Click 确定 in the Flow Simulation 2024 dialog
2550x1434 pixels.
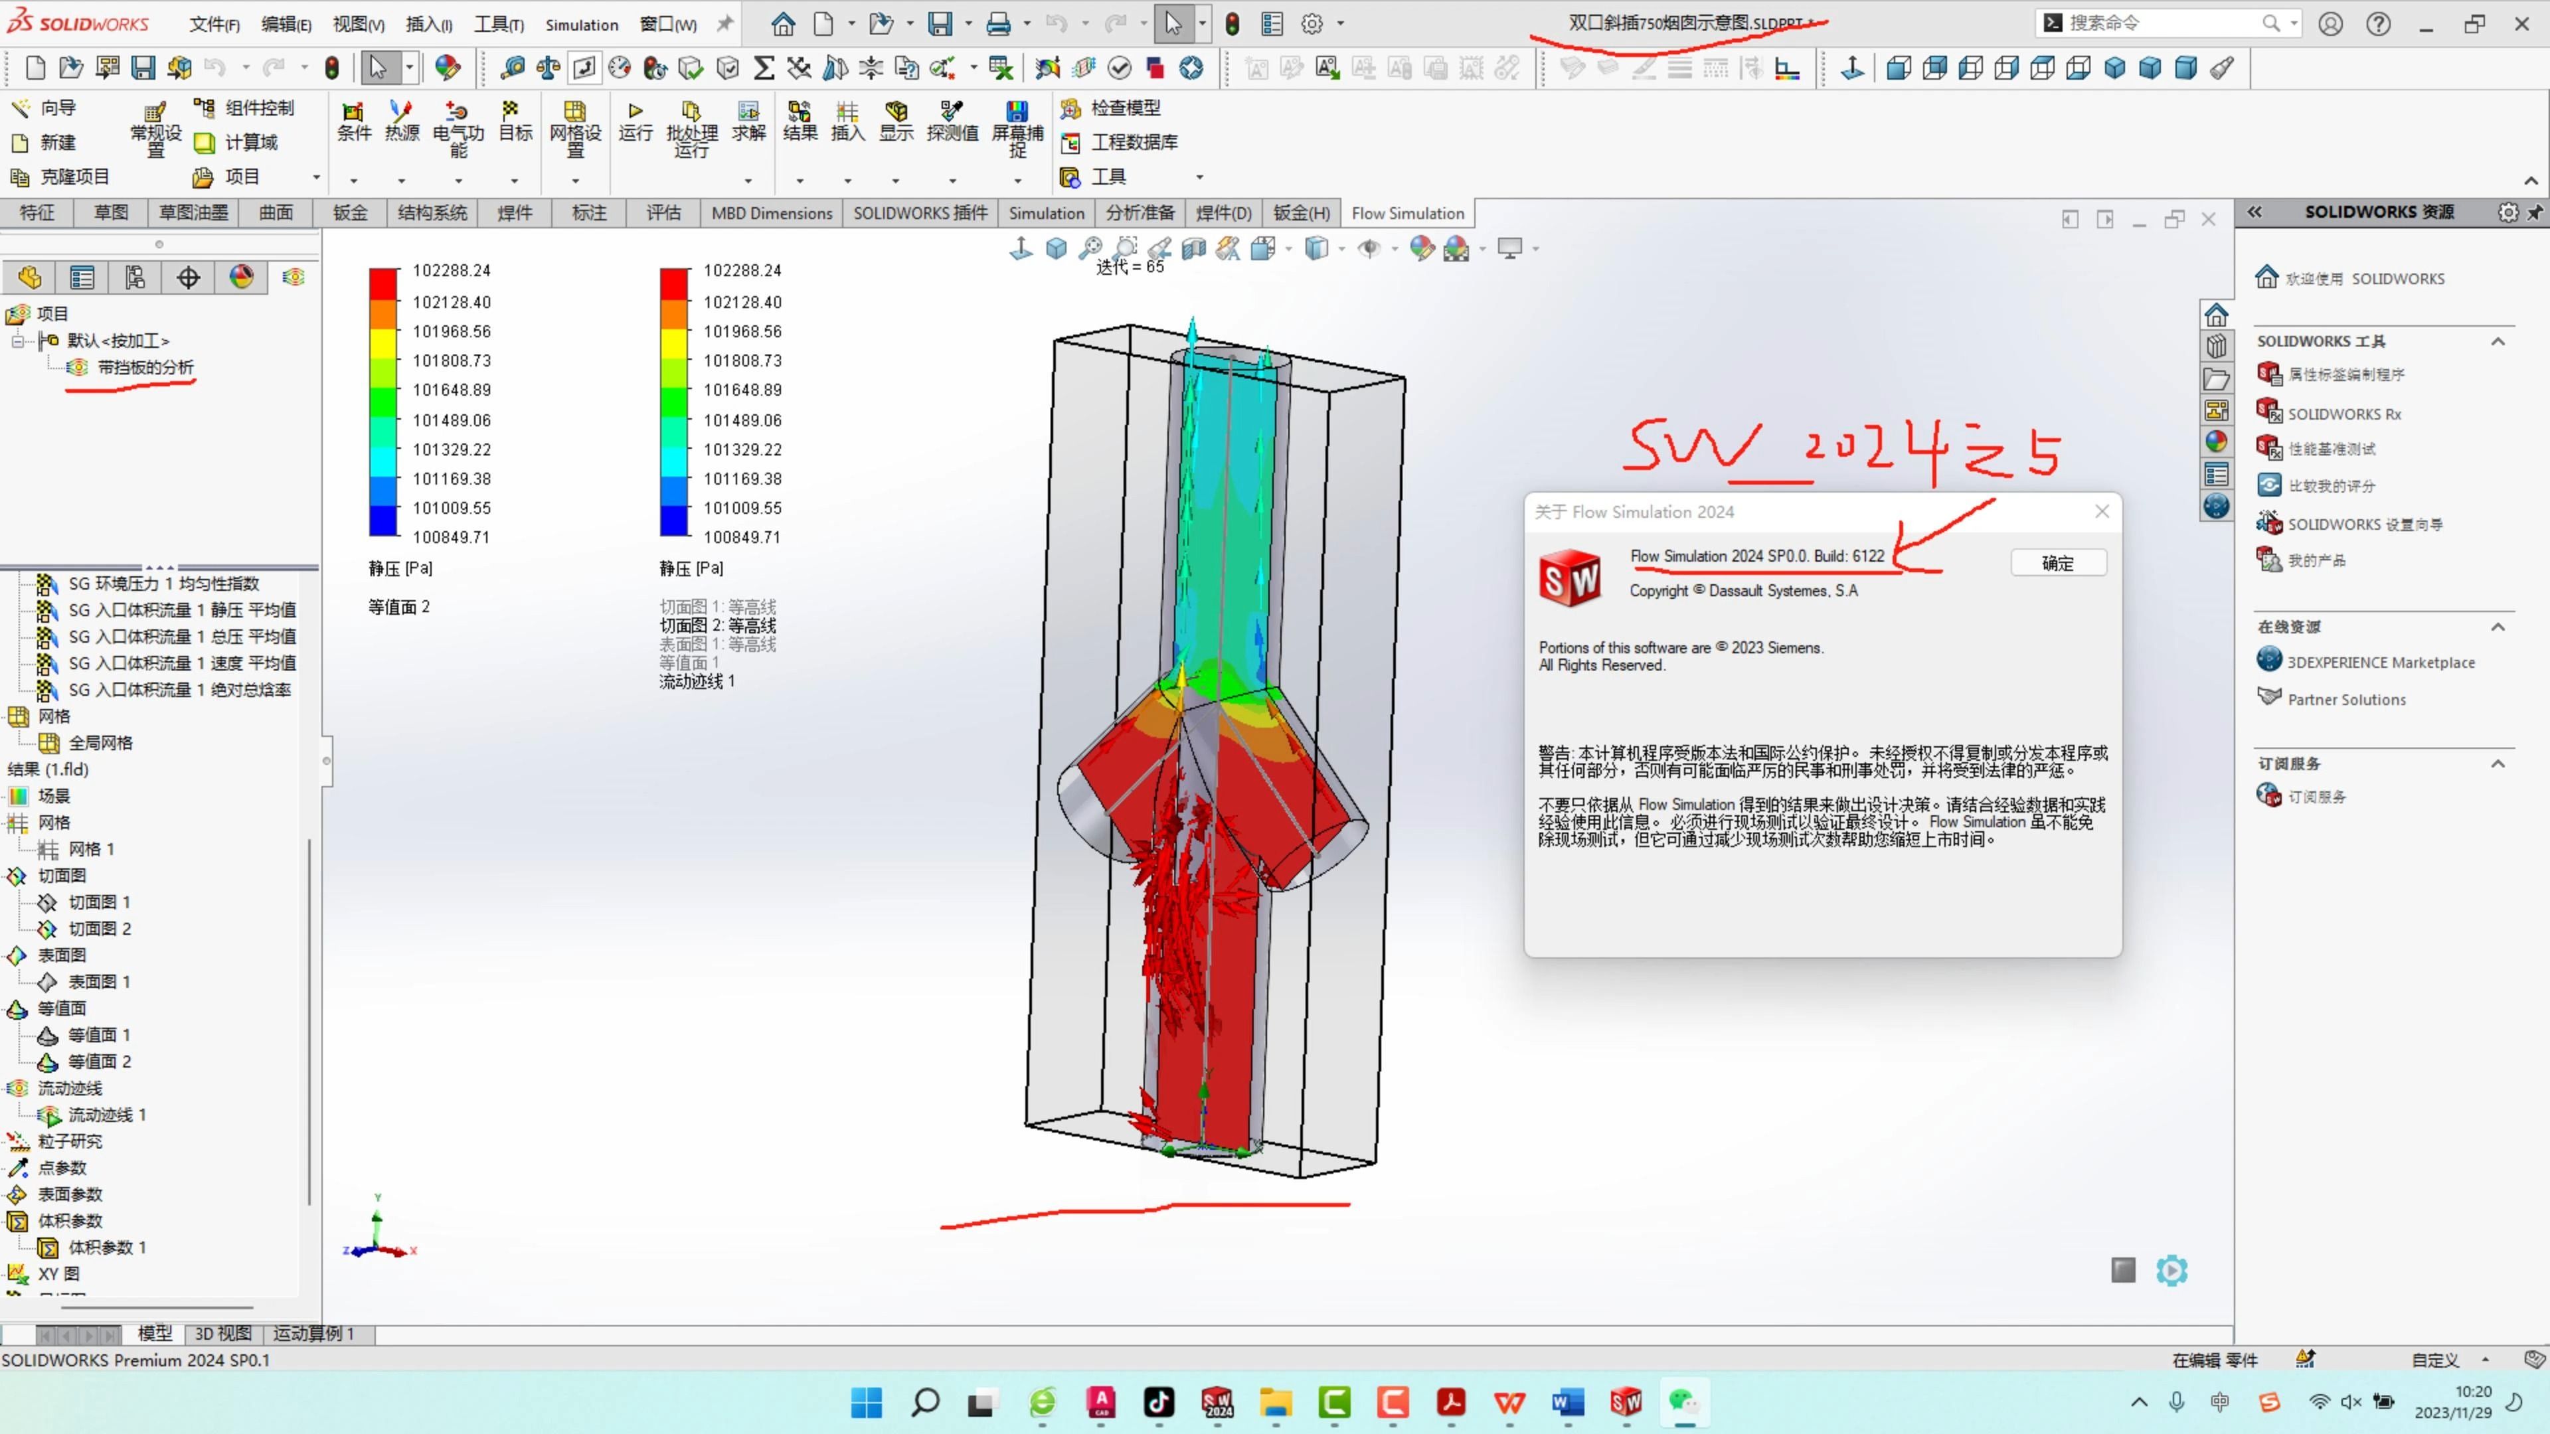point(2058,562)
